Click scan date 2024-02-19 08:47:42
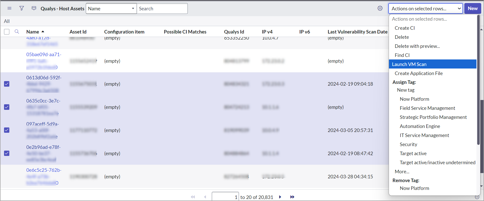This screenshot has height=201, width=484. tap(350, 153)
